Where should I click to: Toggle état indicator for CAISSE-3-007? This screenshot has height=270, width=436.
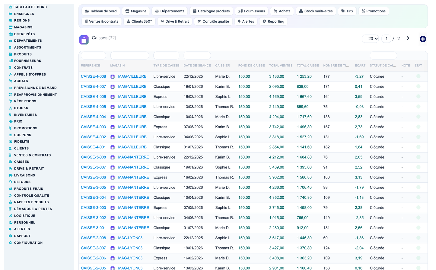coord(418,167)
